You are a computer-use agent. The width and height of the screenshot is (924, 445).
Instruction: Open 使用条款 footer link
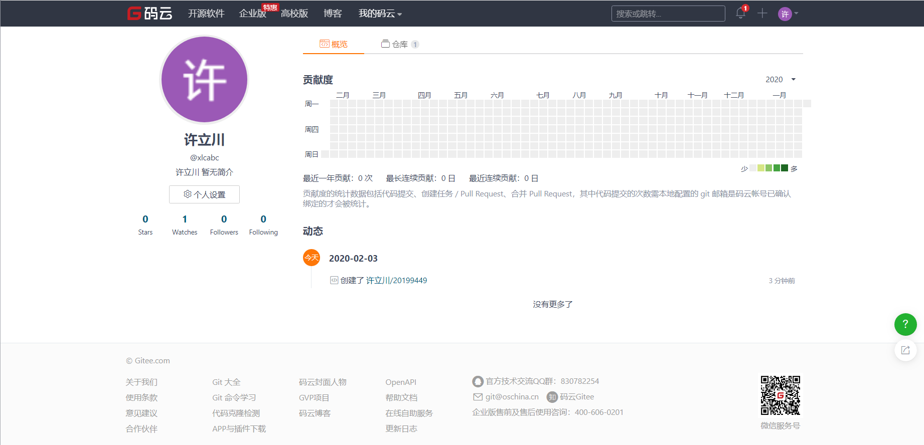click(141, 397)
